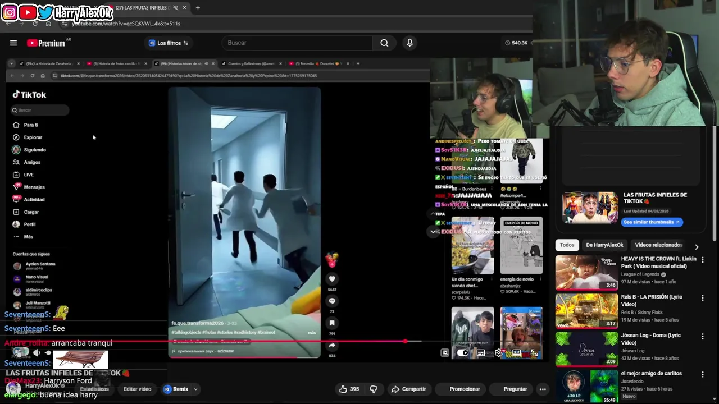Focus the YouTube Buscar search field

coord(297,43)
